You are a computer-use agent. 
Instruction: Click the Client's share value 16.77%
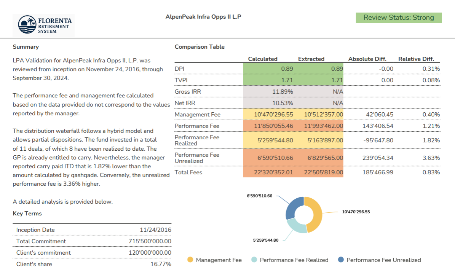click(161, 264)
